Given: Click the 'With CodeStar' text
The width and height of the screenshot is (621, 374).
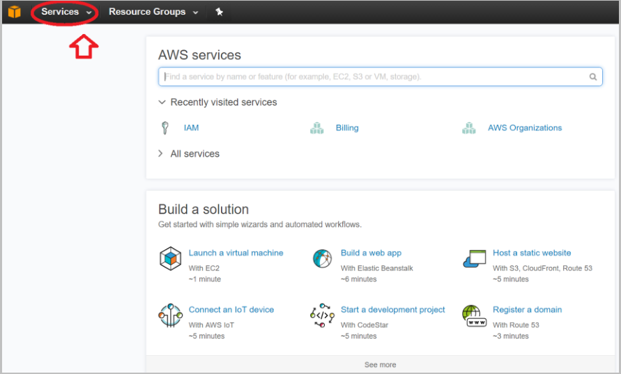Looking at the screenshot, I should (x=365, y=325).
